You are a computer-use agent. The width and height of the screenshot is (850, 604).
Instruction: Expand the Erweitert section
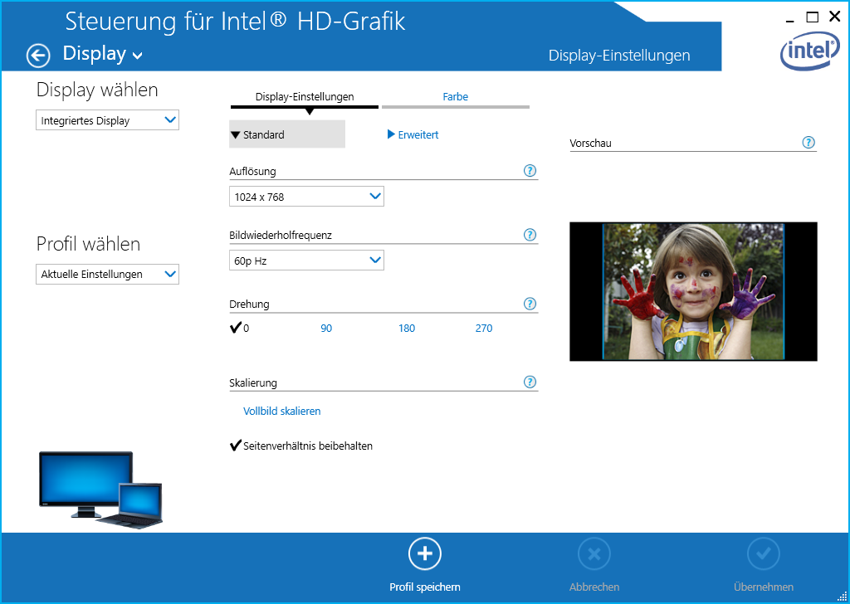(x=413, y=134)
